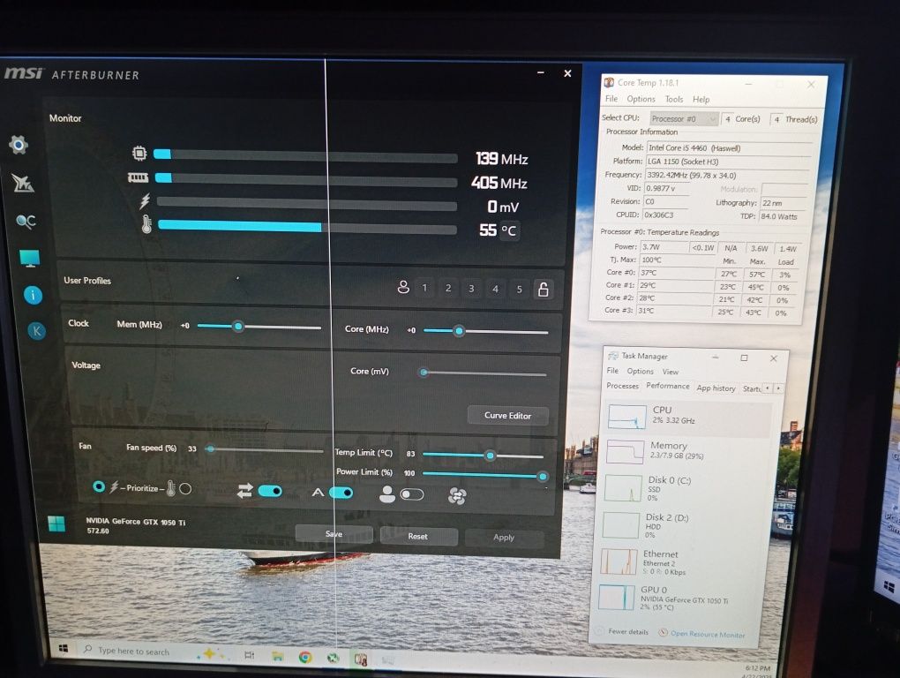900x678 pixels.
Task: Click the Windows logo icon in Afterburner
Action: (x=56, y=524)
